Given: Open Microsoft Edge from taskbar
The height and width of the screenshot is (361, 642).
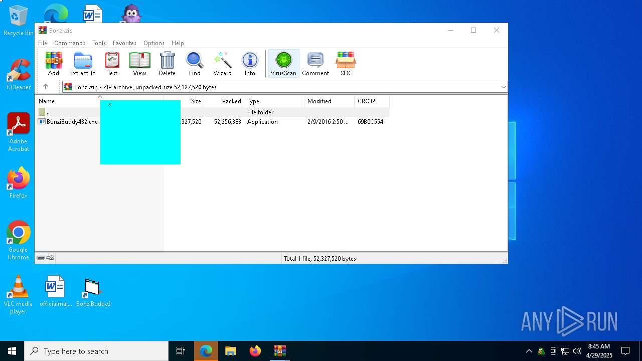Looking at the screenshot, I should (206, 351).
